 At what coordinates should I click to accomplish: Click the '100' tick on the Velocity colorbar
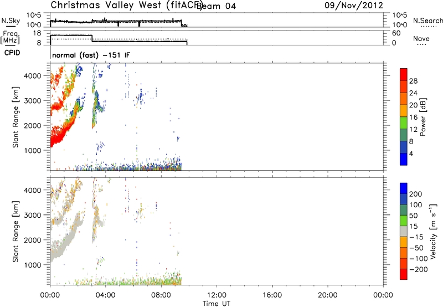pyautogui.click(x=416, y=204)
